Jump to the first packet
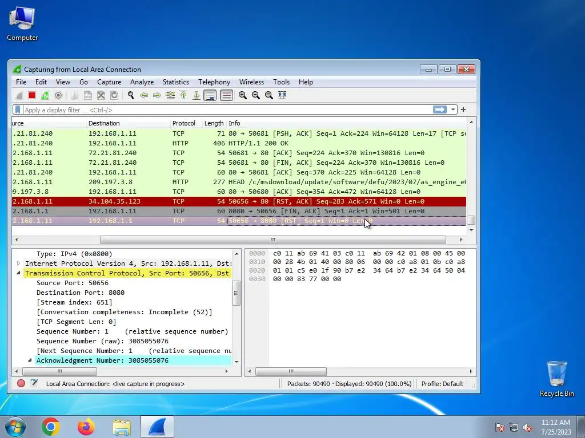 (x=183, y=95)
